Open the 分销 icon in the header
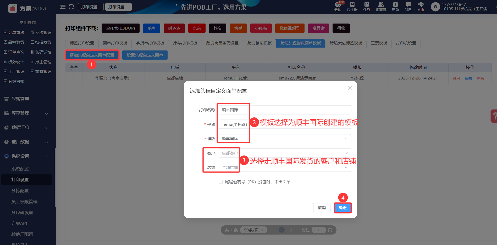The width and height of the screenshot is (497, 245). pyautogui.click(x=338, y=7)
